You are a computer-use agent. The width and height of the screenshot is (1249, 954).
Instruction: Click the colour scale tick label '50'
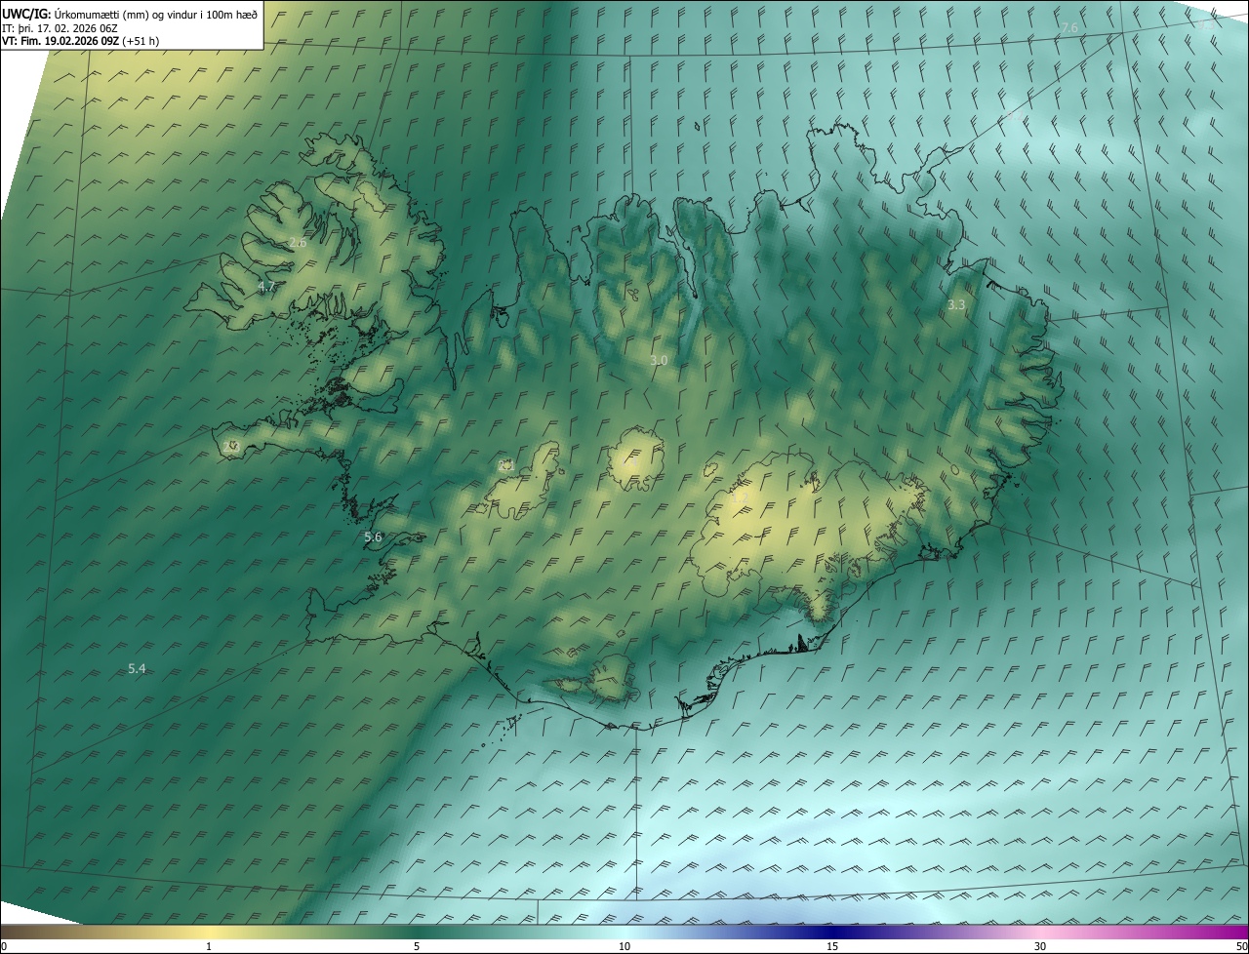pos(1241,946)
